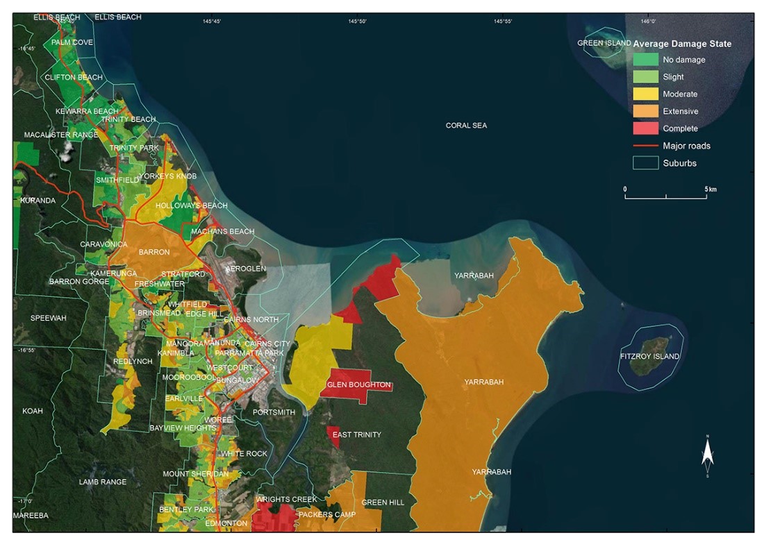The height and width of the screenshot is (540, 764).
Task: Click the Coral Sea label
Action: [x=466, y=126]
